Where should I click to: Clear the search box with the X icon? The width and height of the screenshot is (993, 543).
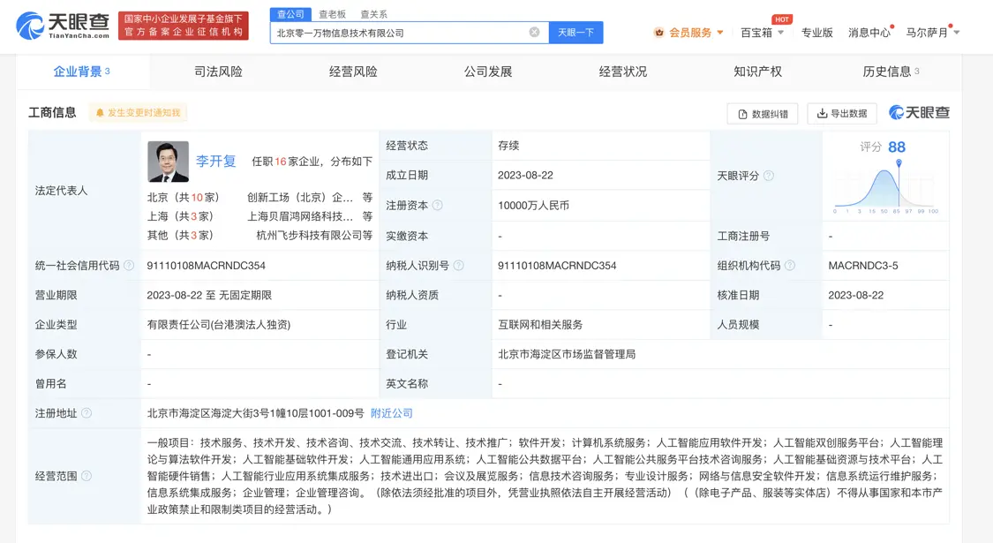[x=533, y=32]
